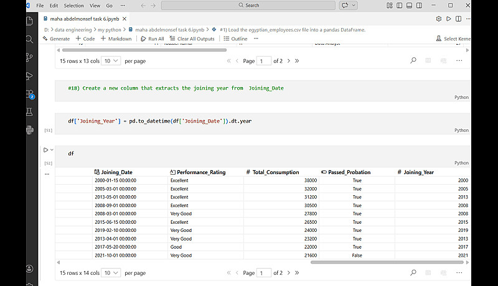Click the Python icon in activity bar

pos(29,130)
